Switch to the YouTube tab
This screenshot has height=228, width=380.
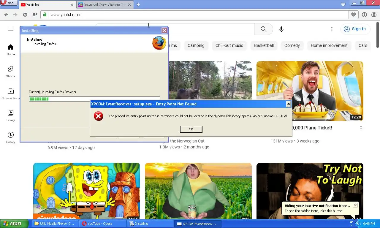(47, 5)
